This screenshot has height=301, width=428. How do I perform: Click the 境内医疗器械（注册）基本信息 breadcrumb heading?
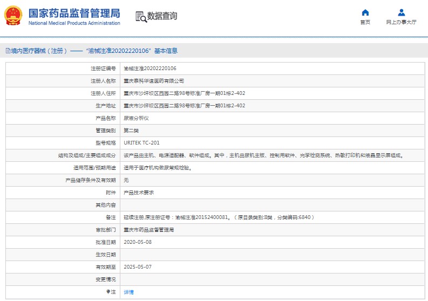coord(94,51)
